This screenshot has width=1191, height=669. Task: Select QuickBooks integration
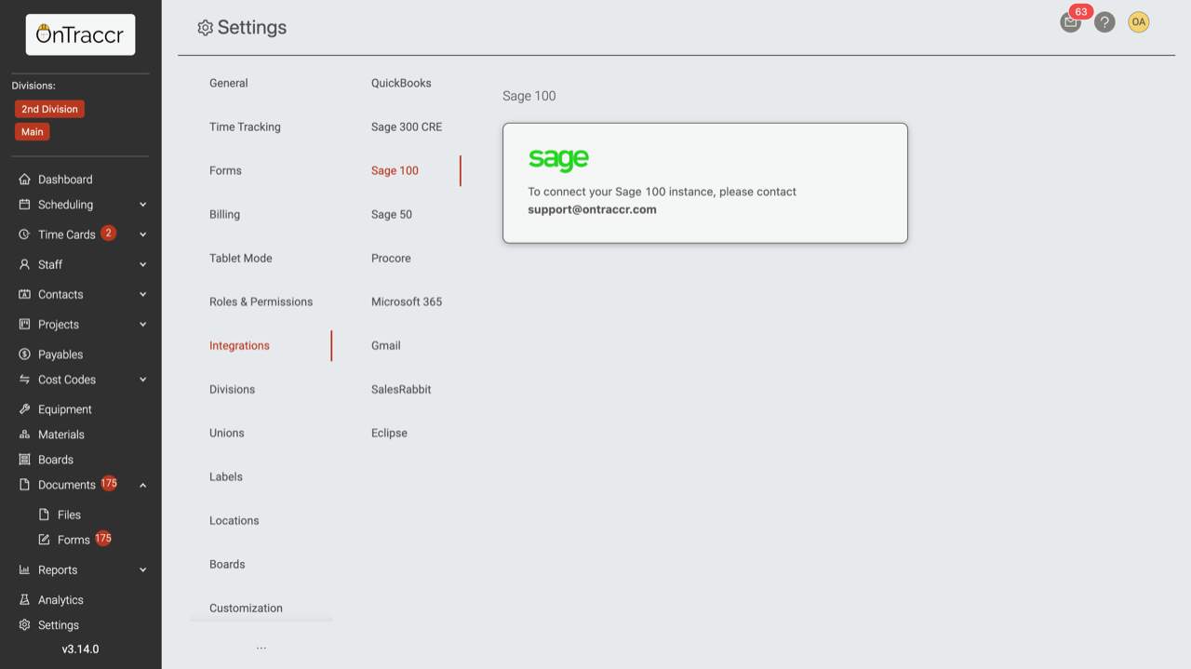pyautogui.click(x=401, y=83)
